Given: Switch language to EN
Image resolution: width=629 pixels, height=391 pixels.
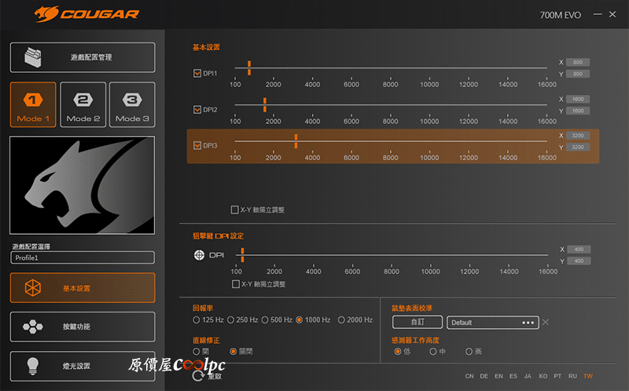Looking at the screenshot, I should coord(498,376).
